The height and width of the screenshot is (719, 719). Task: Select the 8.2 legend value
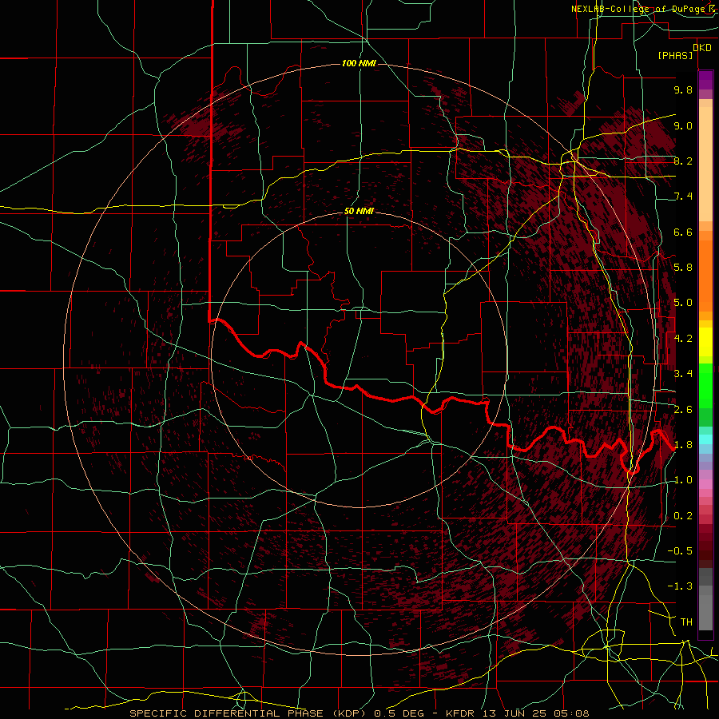tap(683, 161)
